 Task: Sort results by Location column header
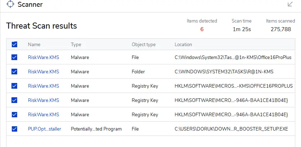tap(183, 44)
